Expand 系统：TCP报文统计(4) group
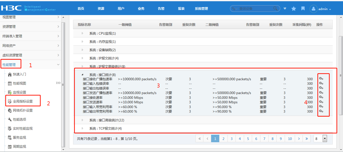 (x=82, y=128)
